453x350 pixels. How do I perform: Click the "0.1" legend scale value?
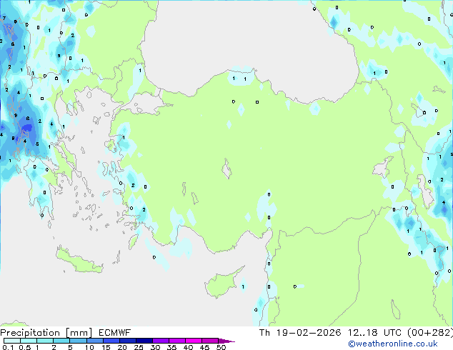(x=8, y=347)
